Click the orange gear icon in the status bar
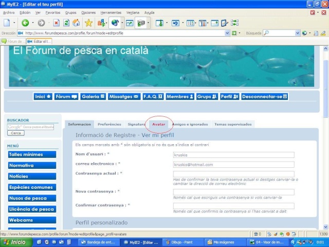 tap(288, 234)
